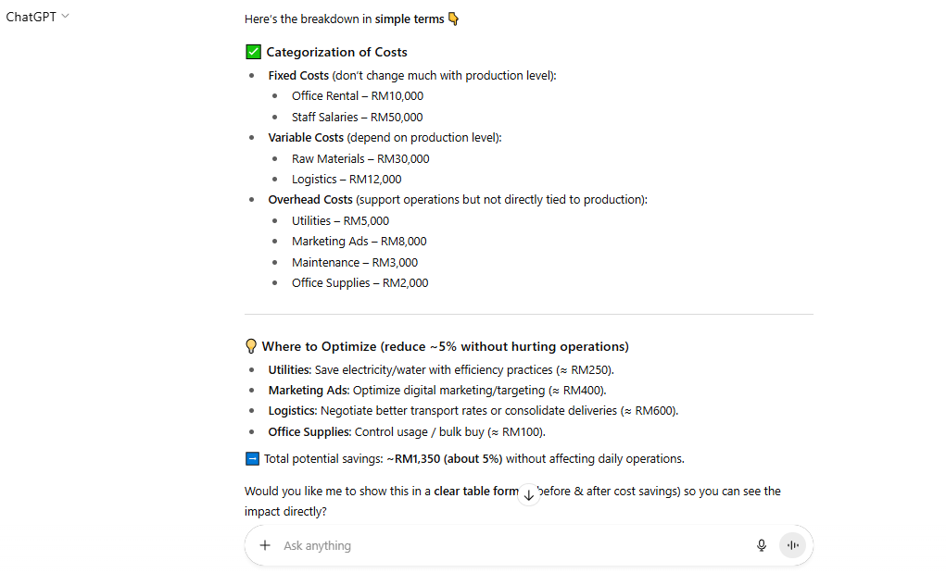
Task: Select the bold Fixed Costs label
Action: [x=297, y=75]
